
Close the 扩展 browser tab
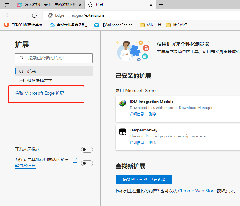tap(151, 5)
